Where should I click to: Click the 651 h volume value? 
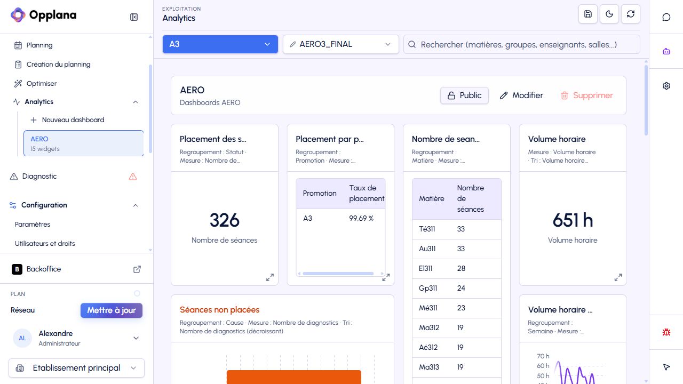tap(573, 220)
